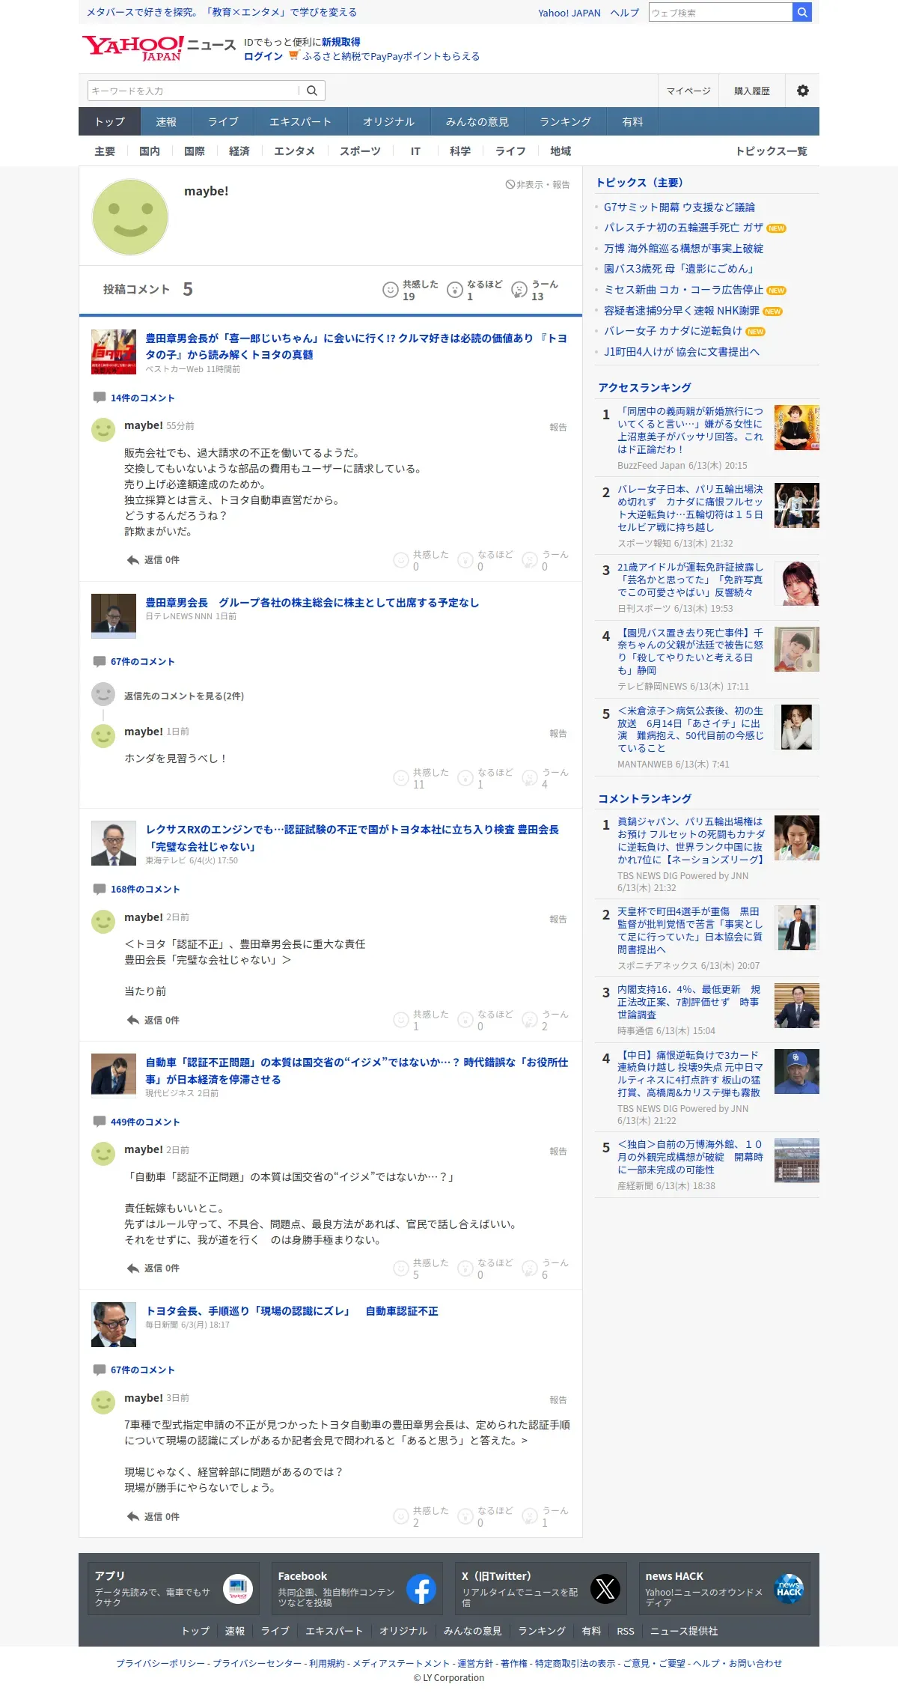Select the エキスパート tab
This screenshot has height=1699, width=898.
pyautogui.click(x=300, y=121)
